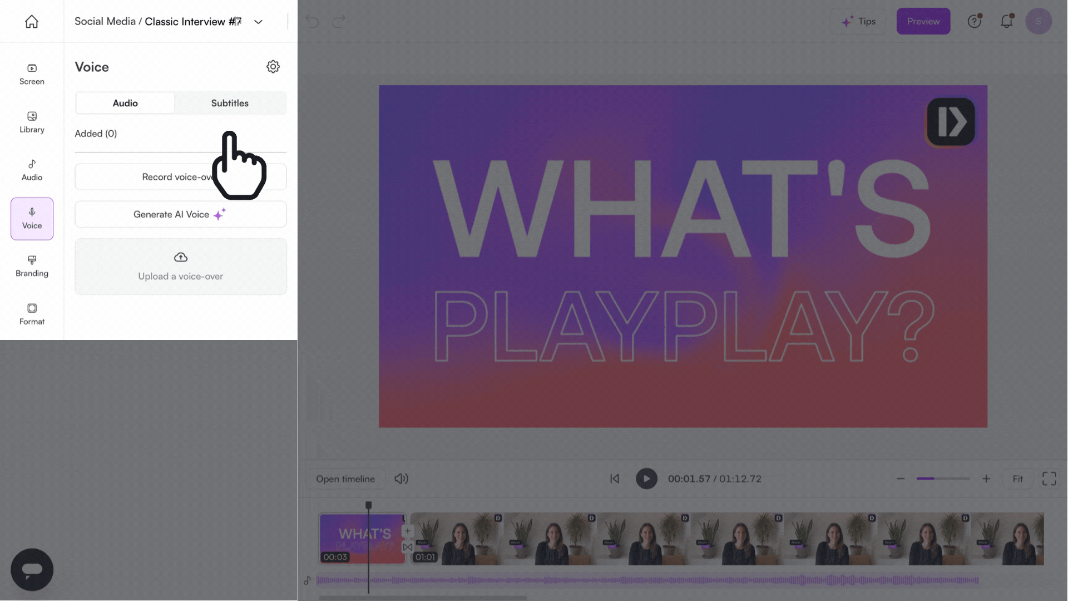
Task: Click the timecode 00:01.57 / 01:12.72
Action: (x=715, y=479)
